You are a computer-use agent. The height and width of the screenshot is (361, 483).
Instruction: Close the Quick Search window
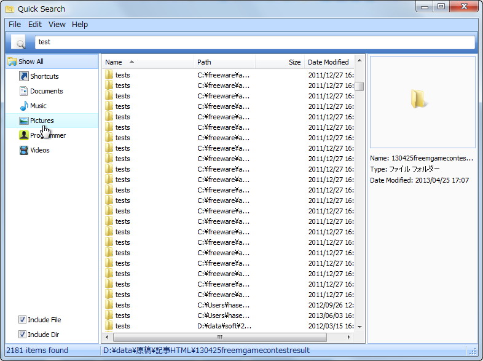pyautogui.click(x=464, y=7)
